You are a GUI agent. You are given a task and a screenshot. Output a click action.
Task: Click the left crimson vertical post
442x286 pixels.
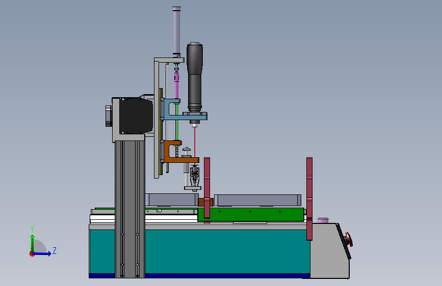click(x=207, y=188)
